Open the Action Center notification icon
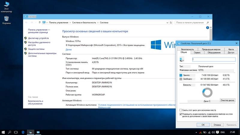 point(217,132)
